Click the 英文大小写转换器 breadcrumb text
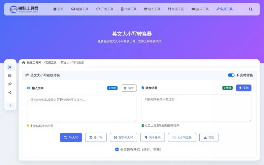 coord(72,62)
